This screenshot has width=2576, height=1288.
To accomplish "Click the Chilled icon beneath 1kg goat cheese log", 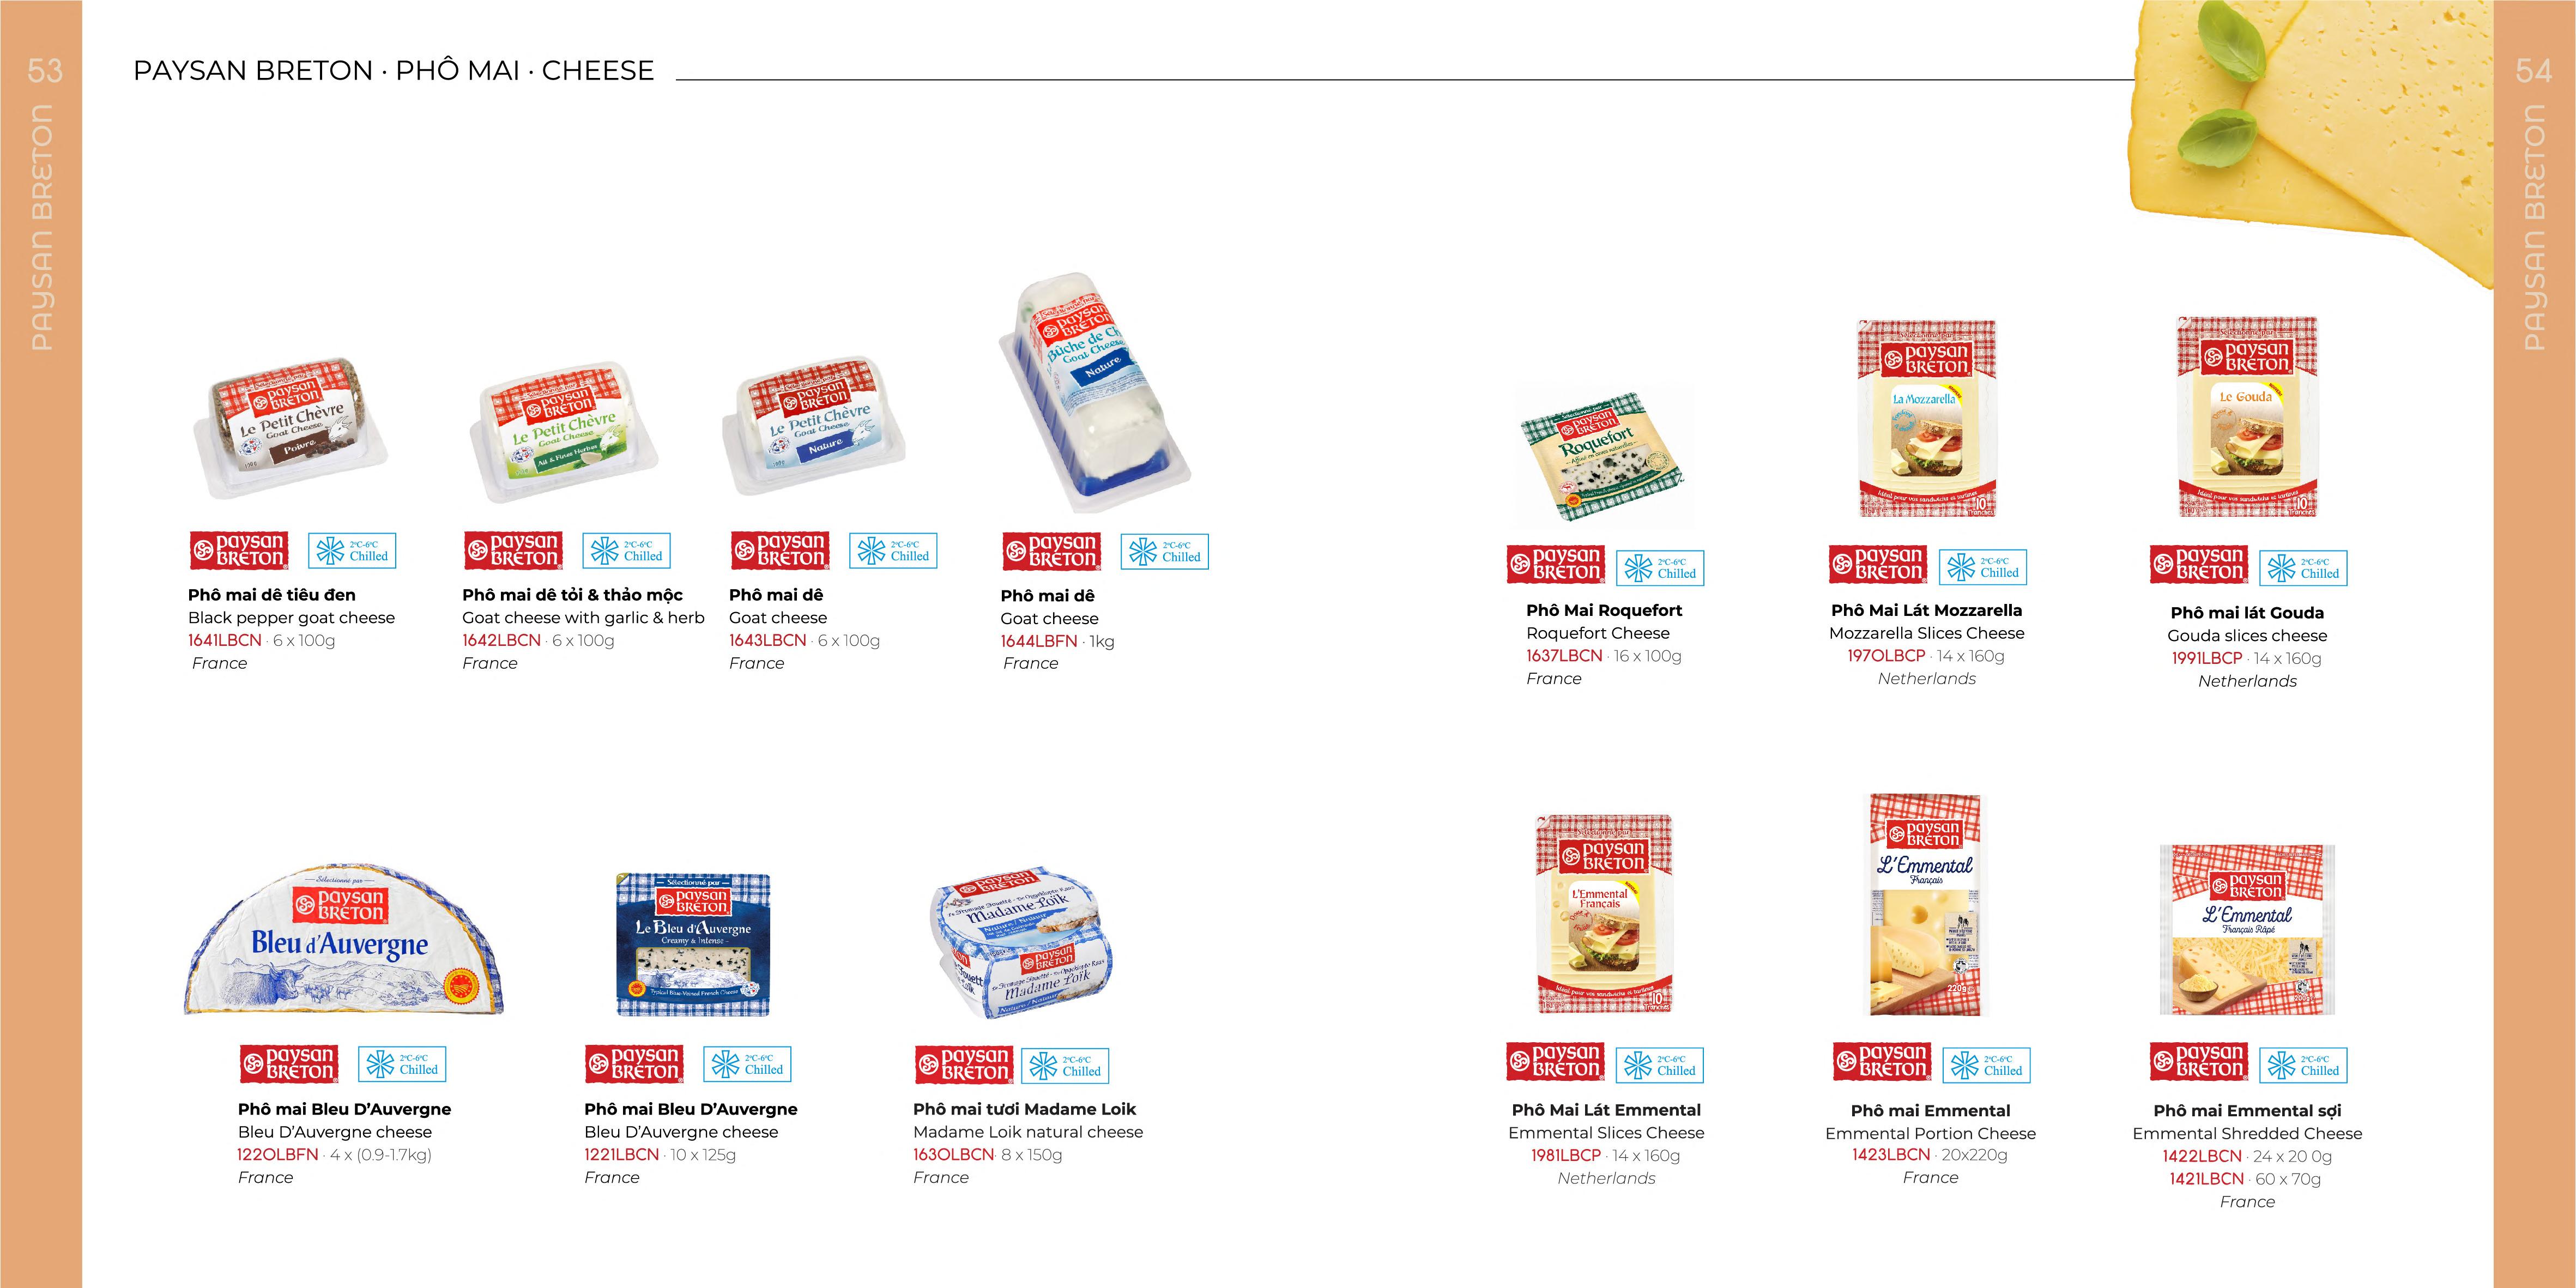I will (1165, 552).
